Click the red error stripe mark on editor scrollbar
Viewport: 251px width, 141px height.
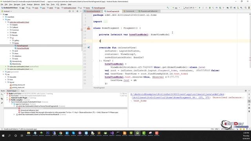250,58
